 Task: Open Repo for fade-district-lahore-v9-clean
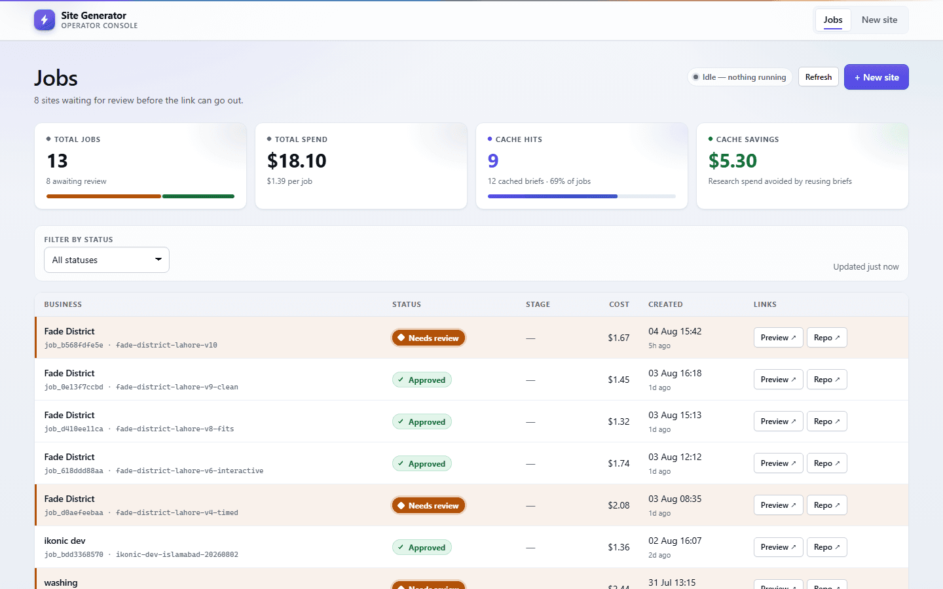826,380
